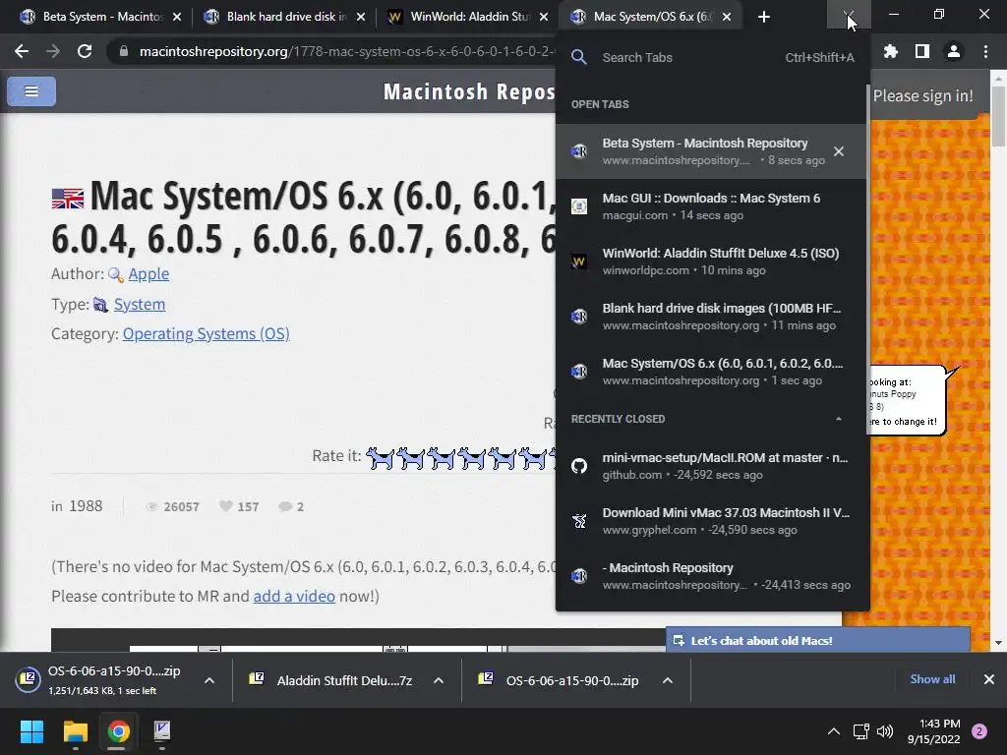This screenshot has height=755, width=1007.
Task: Click Please sign in!
Action: (922, 95)
